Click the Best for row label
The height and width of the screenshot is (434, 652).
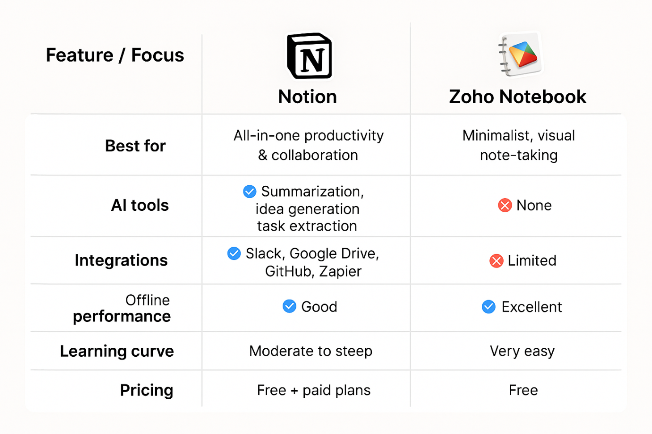click(135, 146)
